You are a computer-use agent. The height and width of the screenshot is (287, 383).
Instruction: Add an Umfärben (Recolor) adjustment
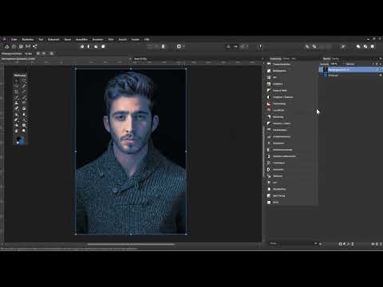(291, 84)
